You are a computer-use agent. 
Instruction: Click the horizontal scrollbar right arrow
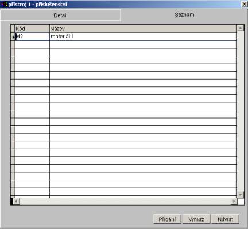(x=234, y=201)
